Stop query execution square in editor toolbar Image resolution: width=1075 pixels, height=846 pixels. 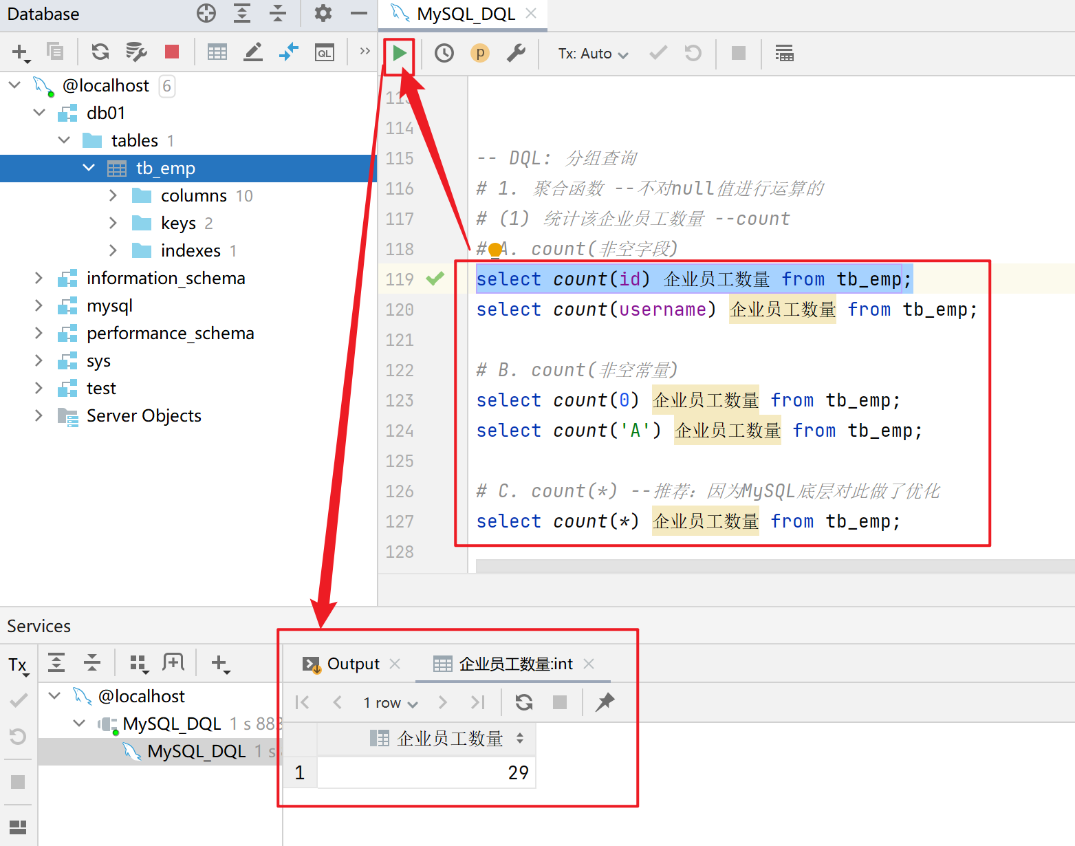[x=739, y=53]
